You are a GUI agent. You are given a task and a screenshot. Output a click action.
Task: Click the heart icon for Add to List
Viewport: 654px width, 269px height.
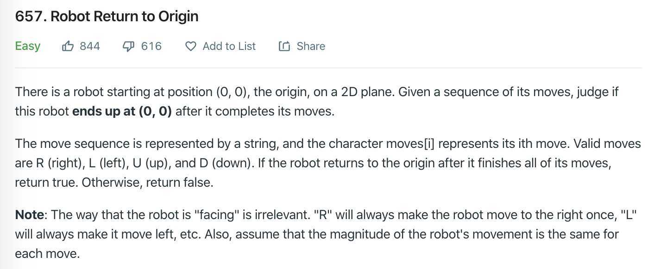(190, 46)
